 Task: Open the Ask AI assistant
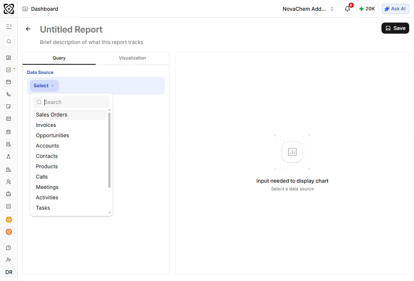395,9
